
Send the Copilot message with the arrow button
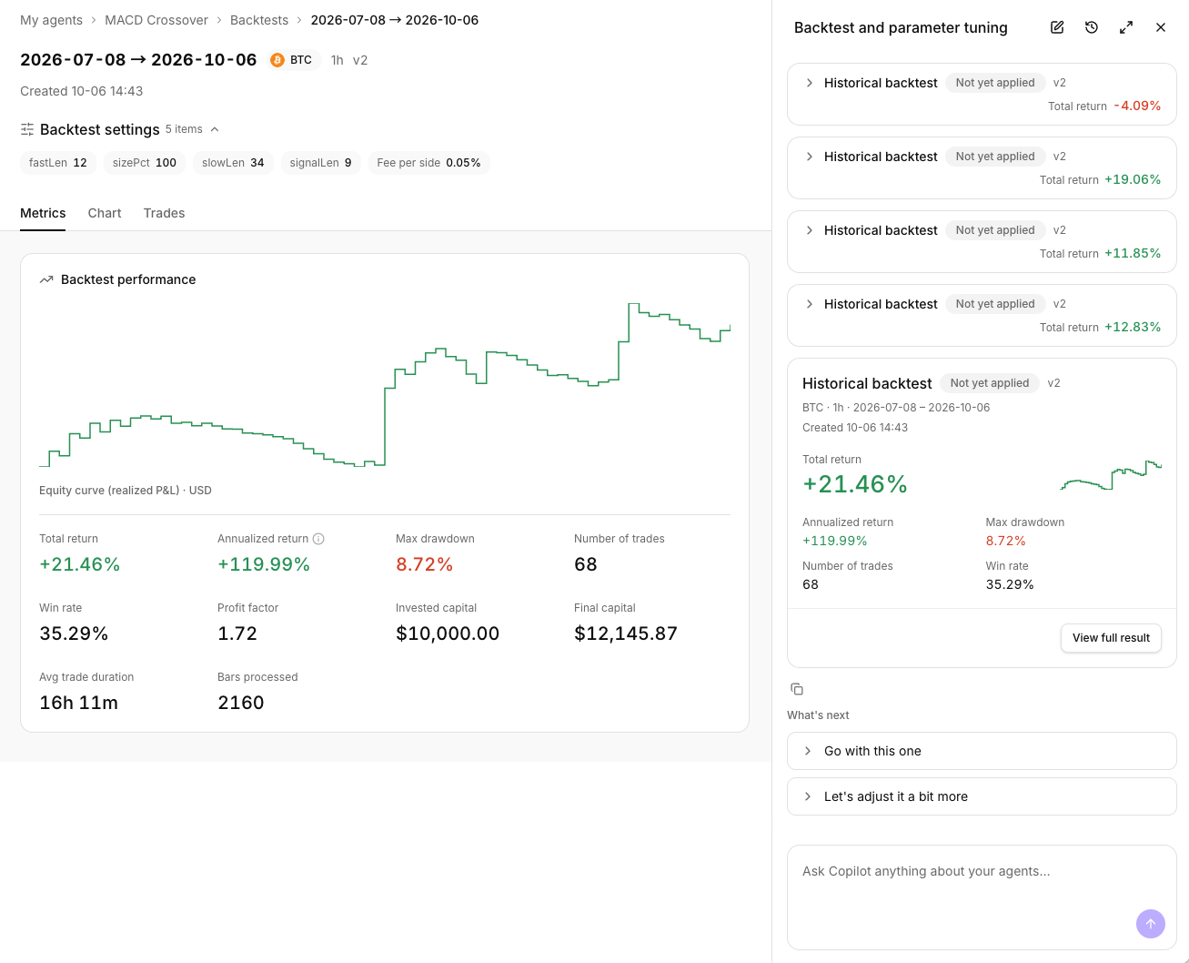point(1151,924)
